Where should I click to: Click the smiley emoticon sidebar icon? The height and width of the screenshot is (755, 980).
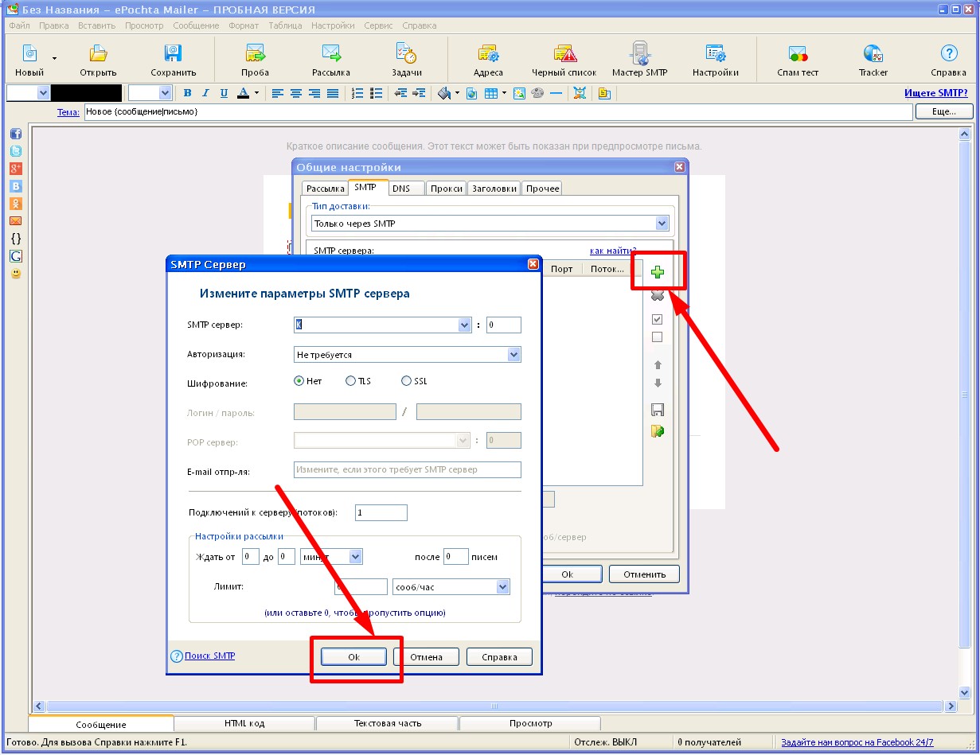coord(15,274)
